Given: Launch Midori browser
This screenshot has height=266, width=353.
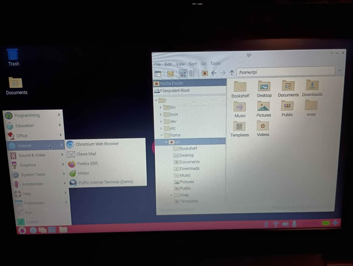Looking at the screenshot, I should tap(107, 173).
